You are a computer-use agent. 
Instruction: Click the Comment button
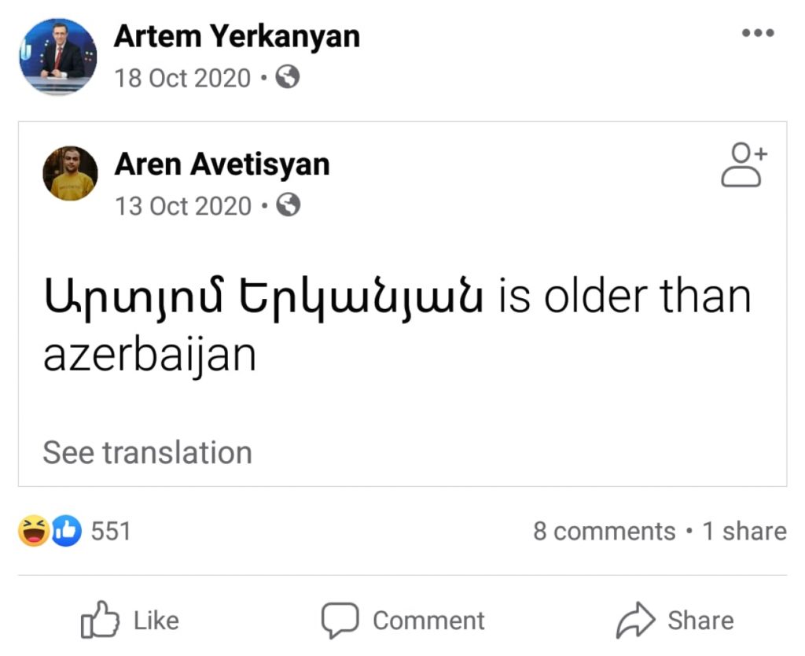[402, 621]
